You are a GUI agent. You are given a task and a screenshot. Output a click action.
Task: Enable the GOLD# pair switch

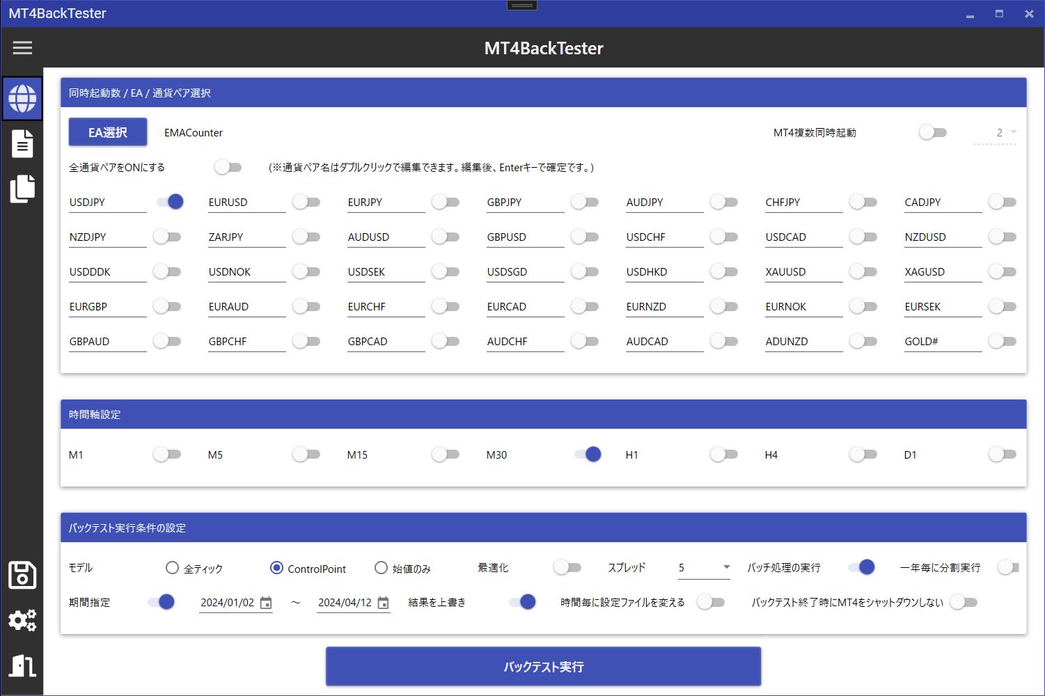tap(1003, 341)
